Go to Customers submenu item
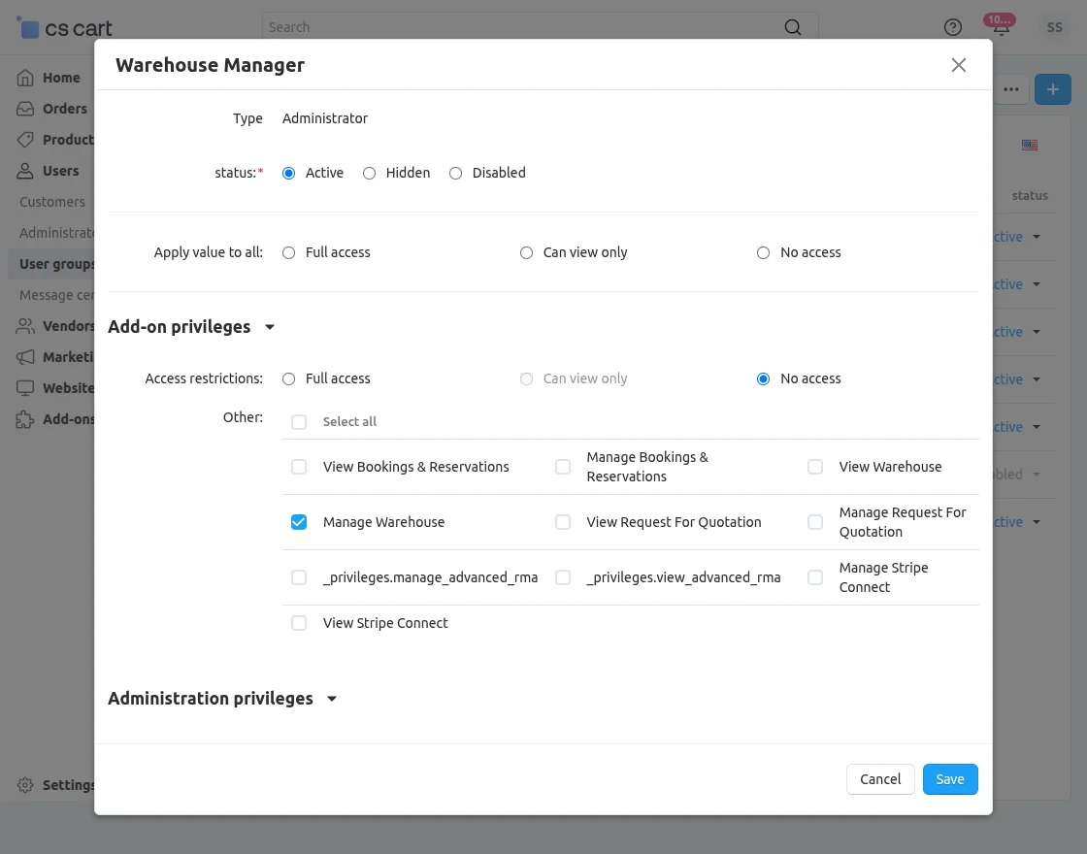 pyautogui.click(x=52, y=202)
